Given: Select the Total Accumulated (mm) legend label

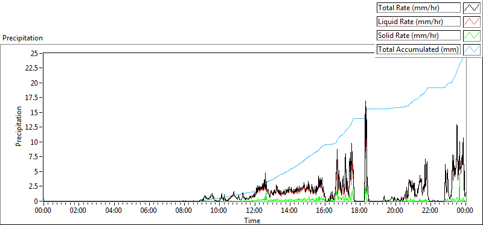Looking at the screenshot, I should click(418, 49).
